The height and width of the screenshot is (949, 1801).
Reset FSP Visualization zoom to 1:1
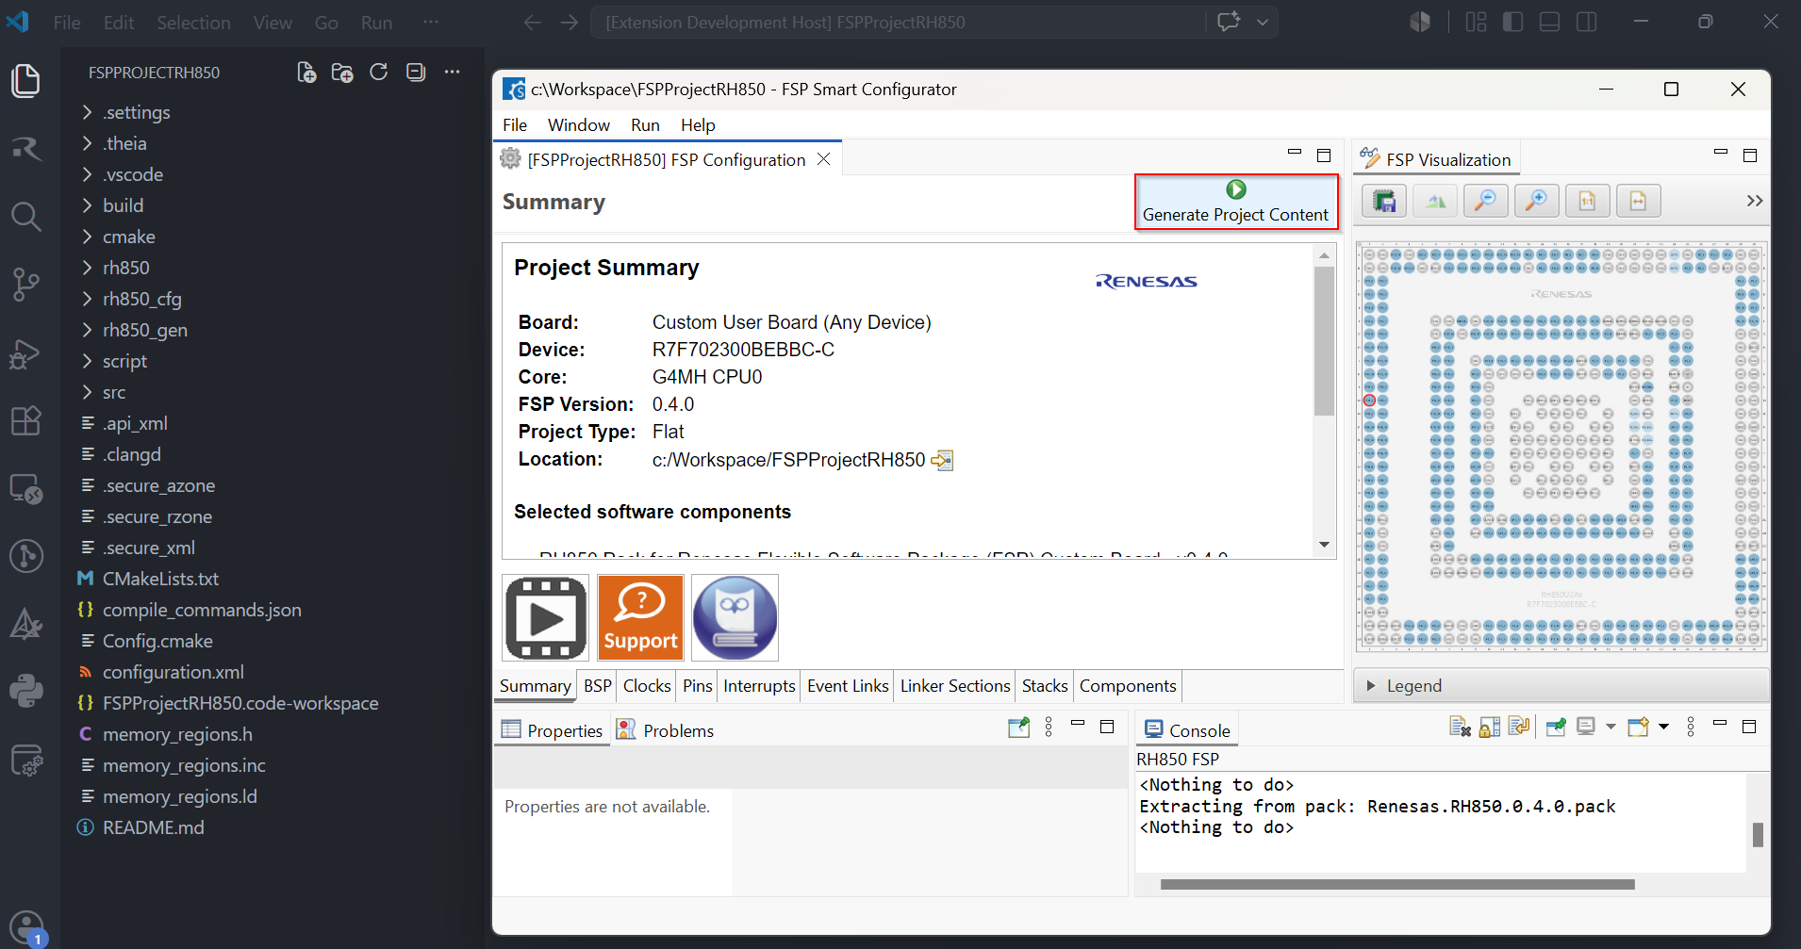[1588, 201]
